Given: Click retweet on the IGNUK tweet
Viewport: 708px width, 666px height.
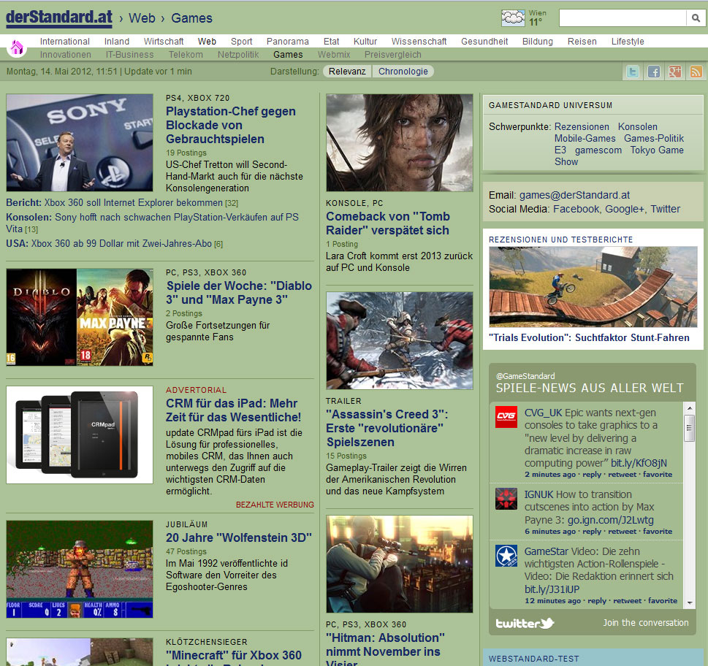Looking at the screenshot, I should [x=622, y=532].
